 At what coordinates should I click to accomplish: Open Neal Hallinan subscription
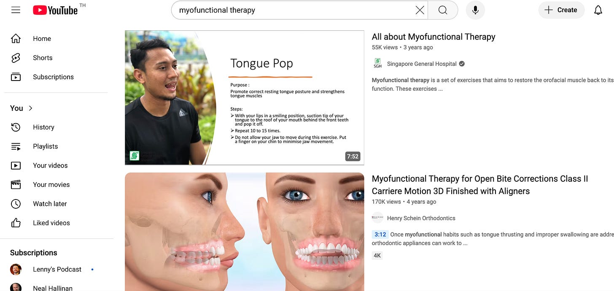click(x=53, y=288)
